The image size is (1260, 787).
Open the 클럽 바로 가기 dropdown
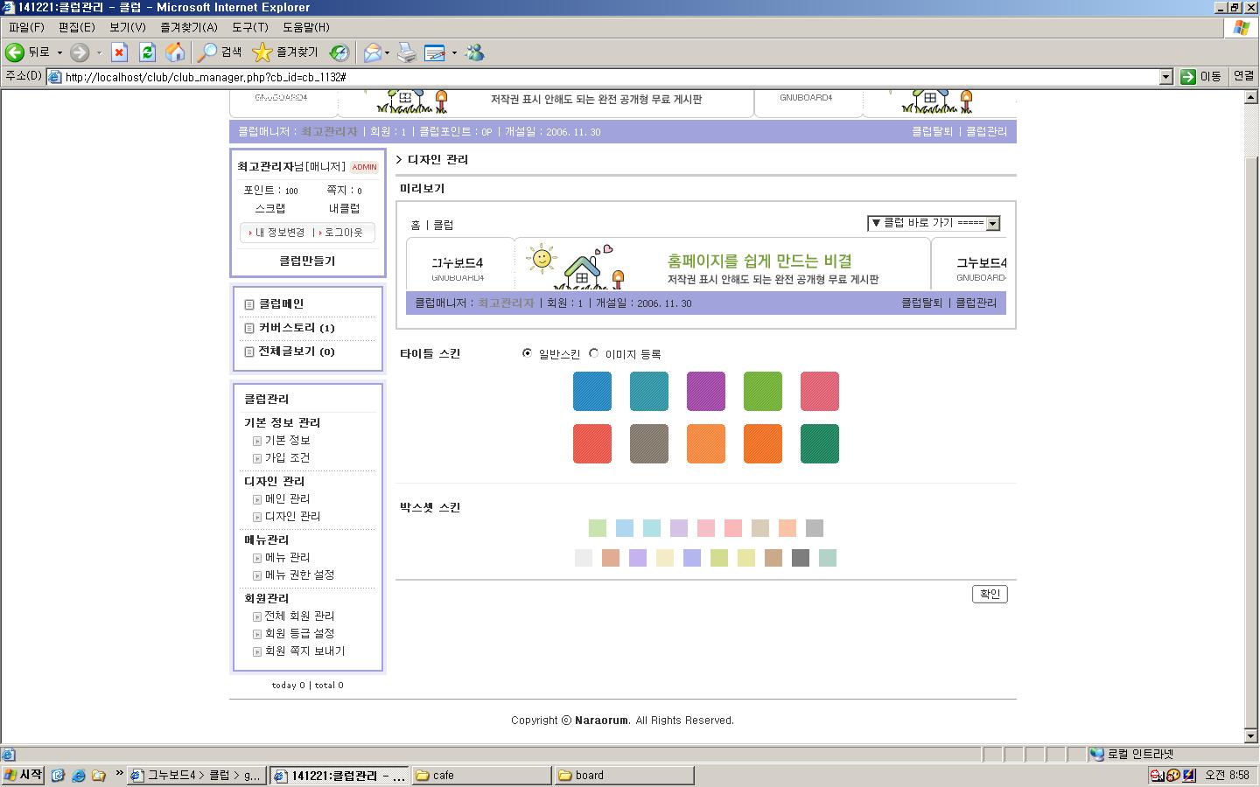933,223
